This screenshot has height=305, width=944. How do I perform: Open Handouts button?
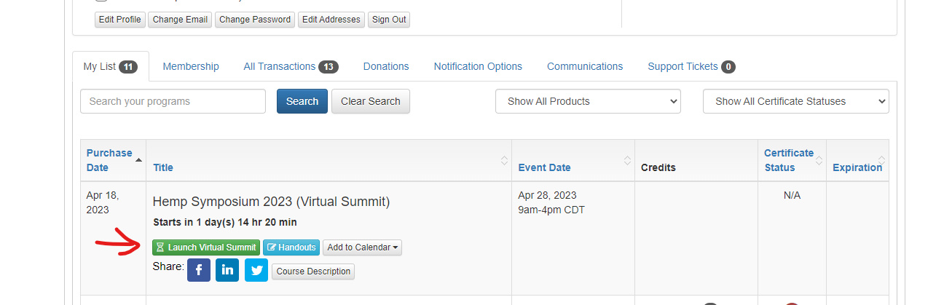(x=291, y=247)
